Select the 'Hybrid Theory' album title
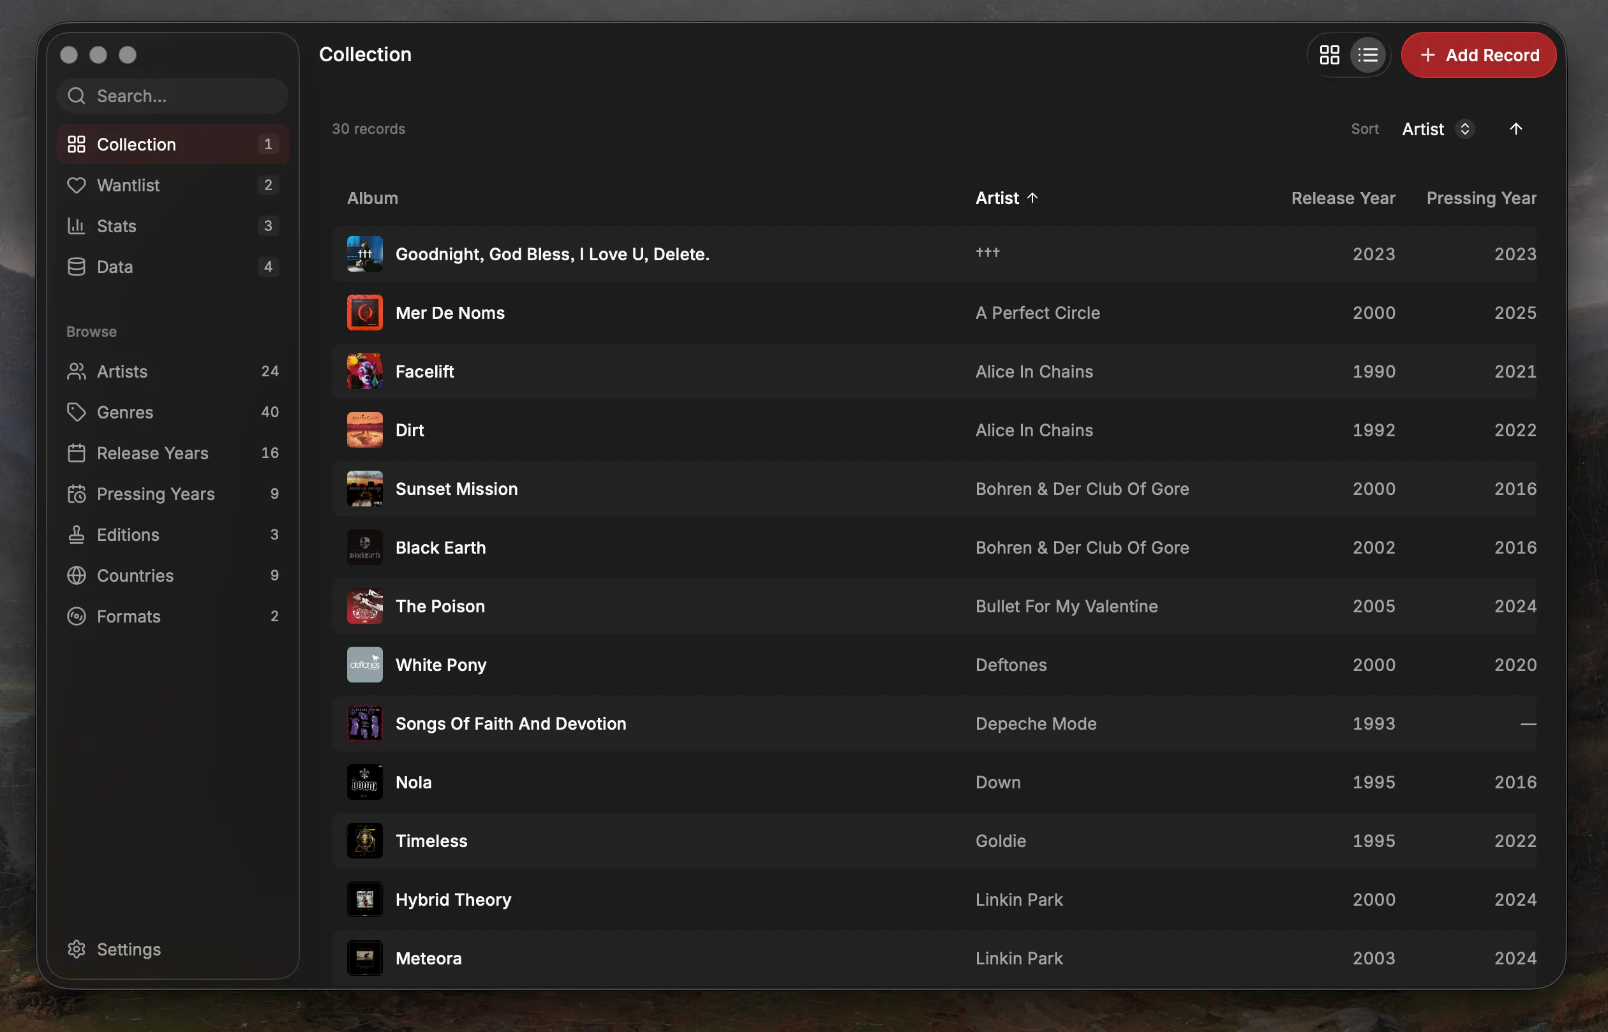Screen dimensions: 1608x1032 453,899
